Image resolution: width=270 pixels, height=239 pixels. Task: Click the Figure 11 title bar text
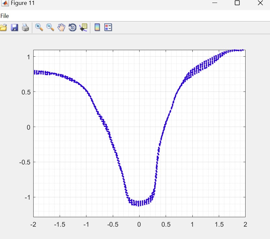(x=22, y=3)
